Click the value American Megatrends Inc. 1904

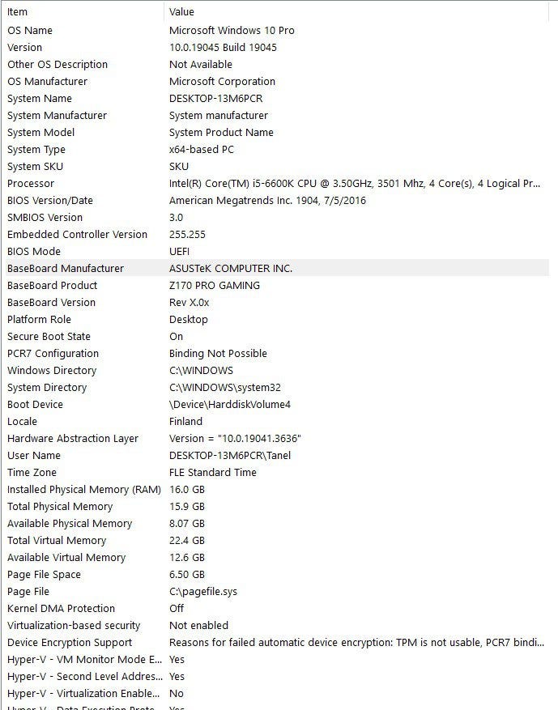pyautogui.click(x=267, y=200)
